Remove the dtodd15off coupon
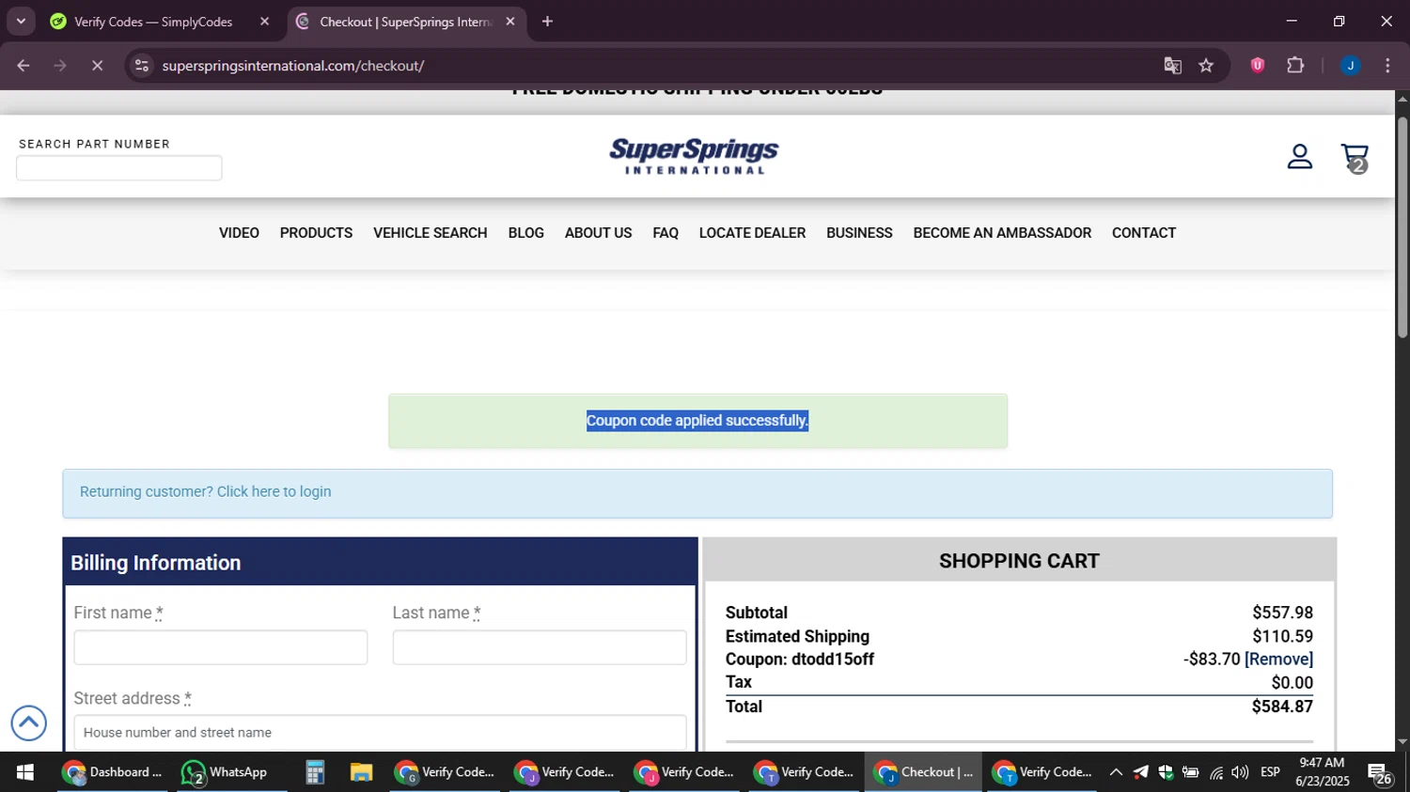The width and height of the screenshot is (1410, 792). 1278,660
